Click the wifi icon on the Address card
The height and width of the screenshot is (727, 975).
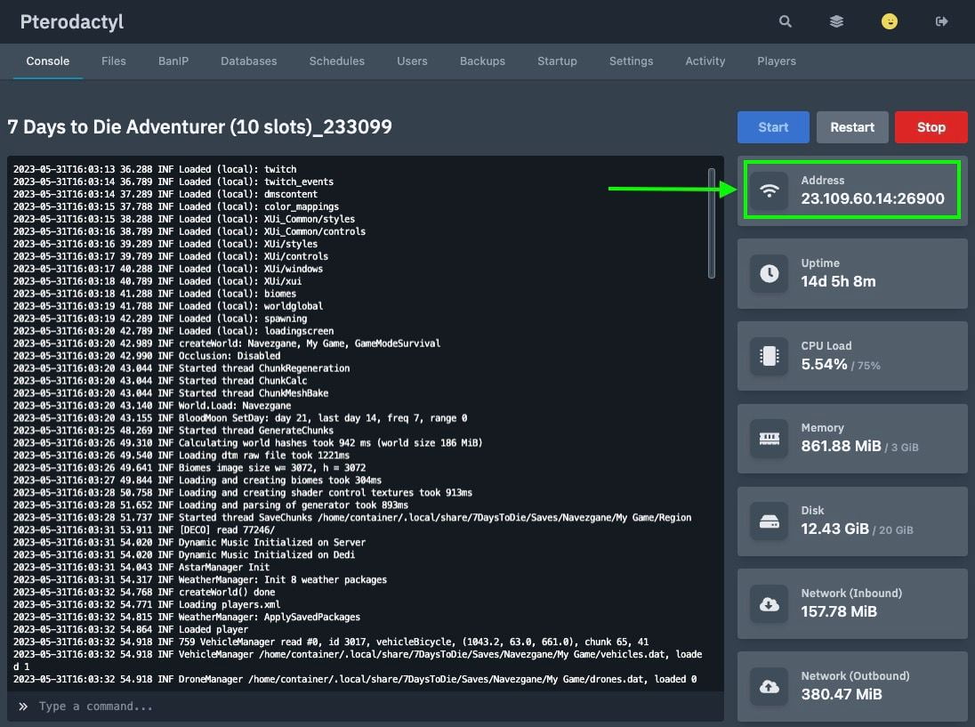pyautogui.click(x=769, y=190)
